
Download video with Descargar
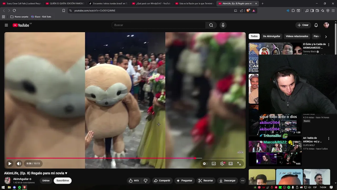click(x=227, y=180)
